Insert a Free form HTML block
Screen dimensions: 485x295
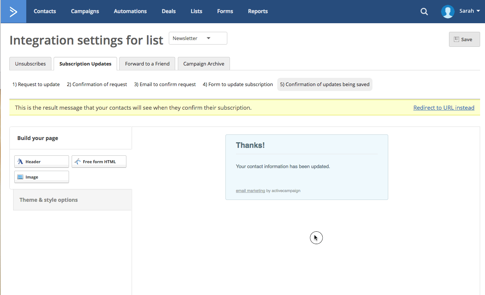click(x=99, y=161)
